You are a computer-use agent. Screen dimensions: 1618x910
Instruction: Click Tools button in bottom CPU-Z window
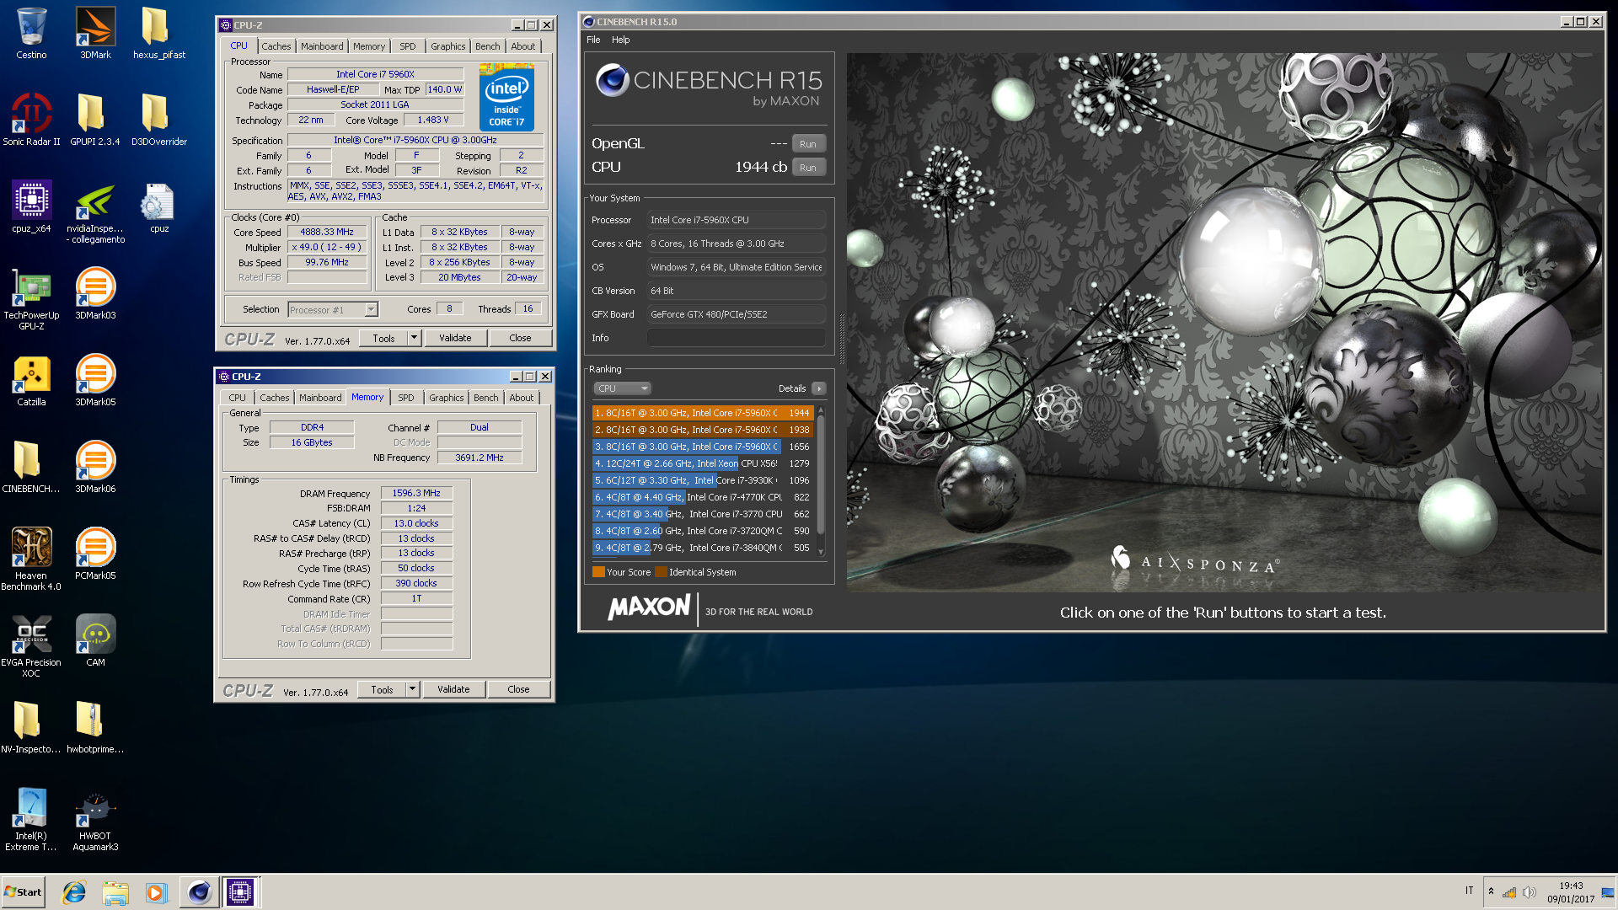point(383,689)
